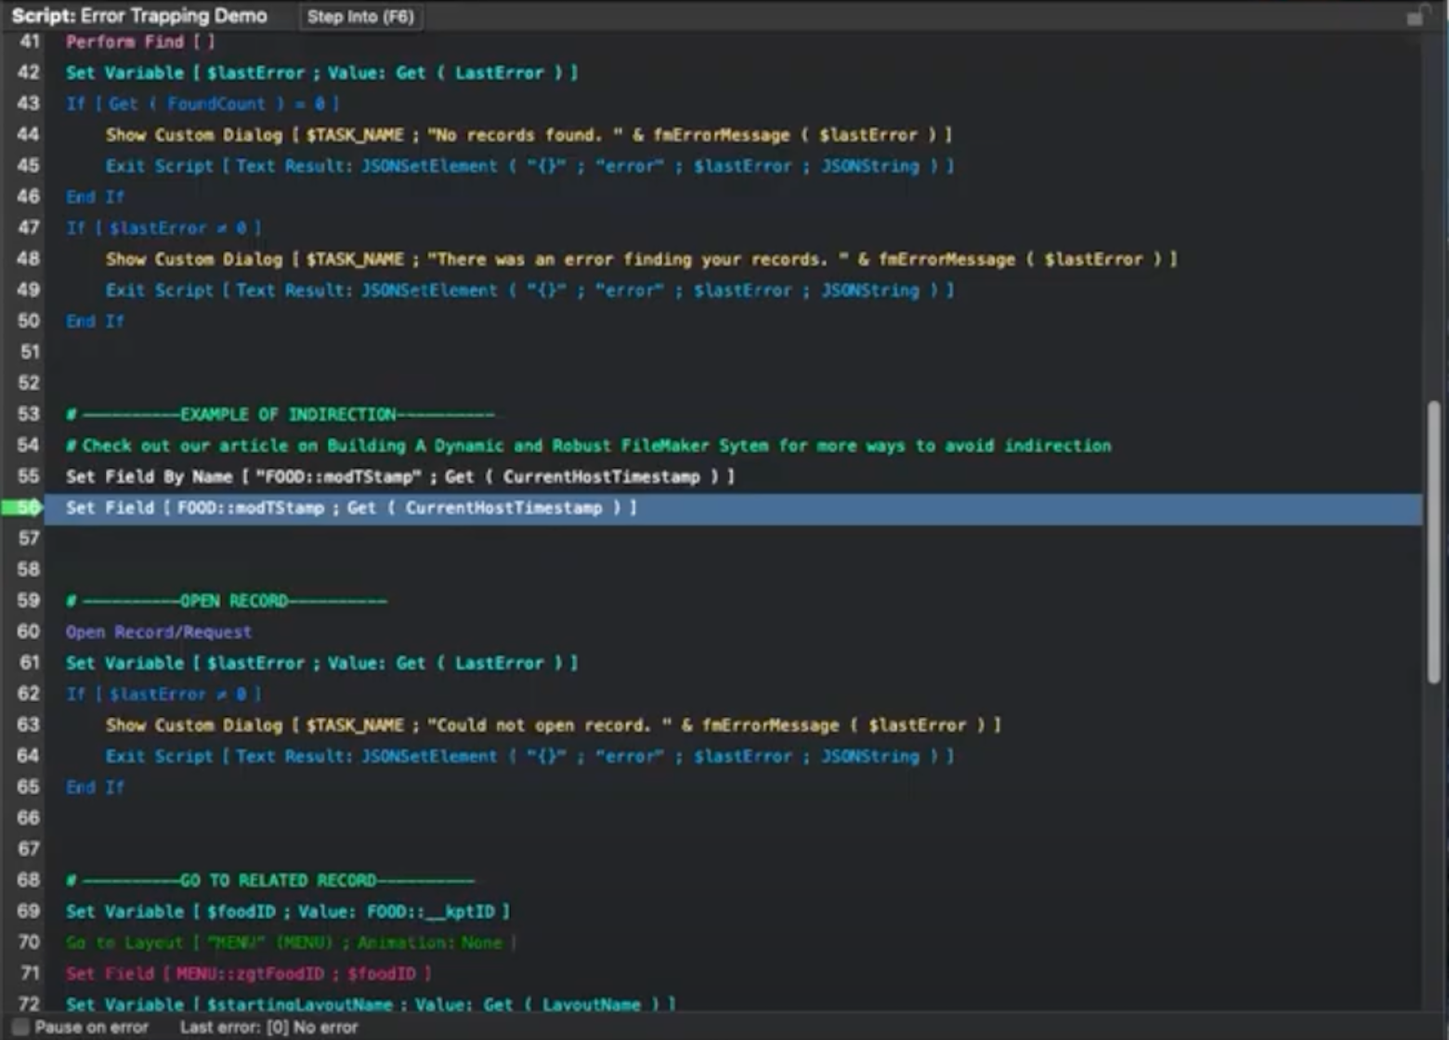Image resolution: width=1449 pixels, height=1040 pixels.
Task: Set a breakpoint on line number 43
Action: pyautogui.click(x=29, y=104)
